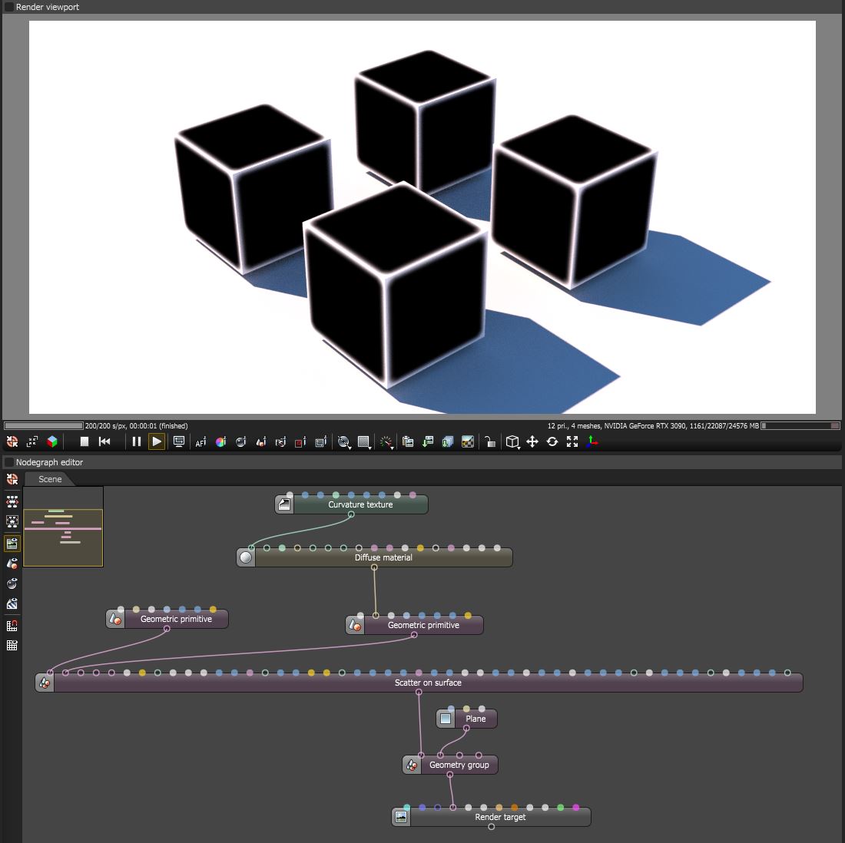845x843 pixels.
Task: Select the Geometric primitive node without a material wire
Action: 167,619
